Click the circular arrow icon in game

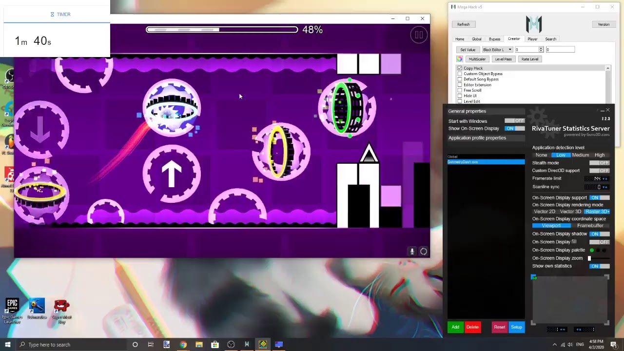coord(424,252)
